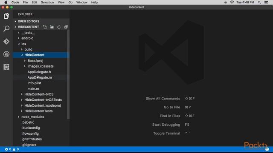Click the Collapse All folders icon
This screenshot has width=273, height=153.
pyautogui.click(x=66, y=27)
